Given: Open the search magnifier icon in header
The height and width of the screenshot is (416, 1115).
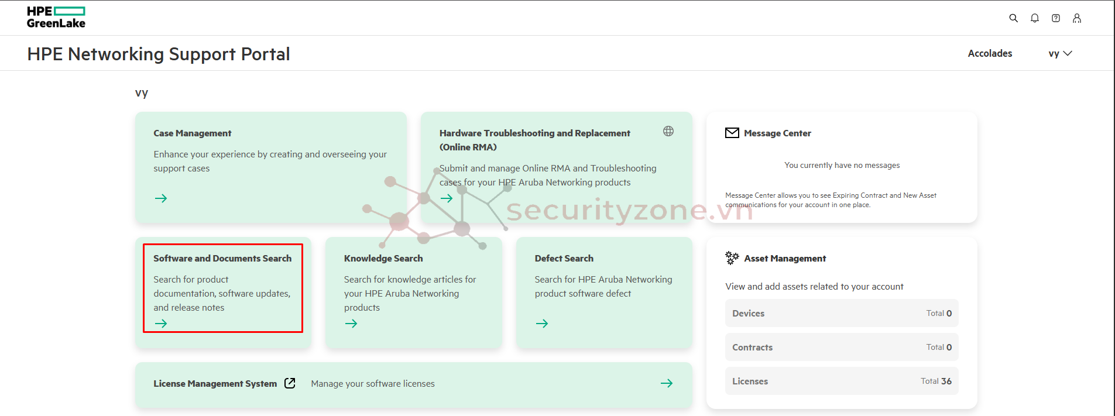Looking at the screenshot, I should tap(1014, 18).
